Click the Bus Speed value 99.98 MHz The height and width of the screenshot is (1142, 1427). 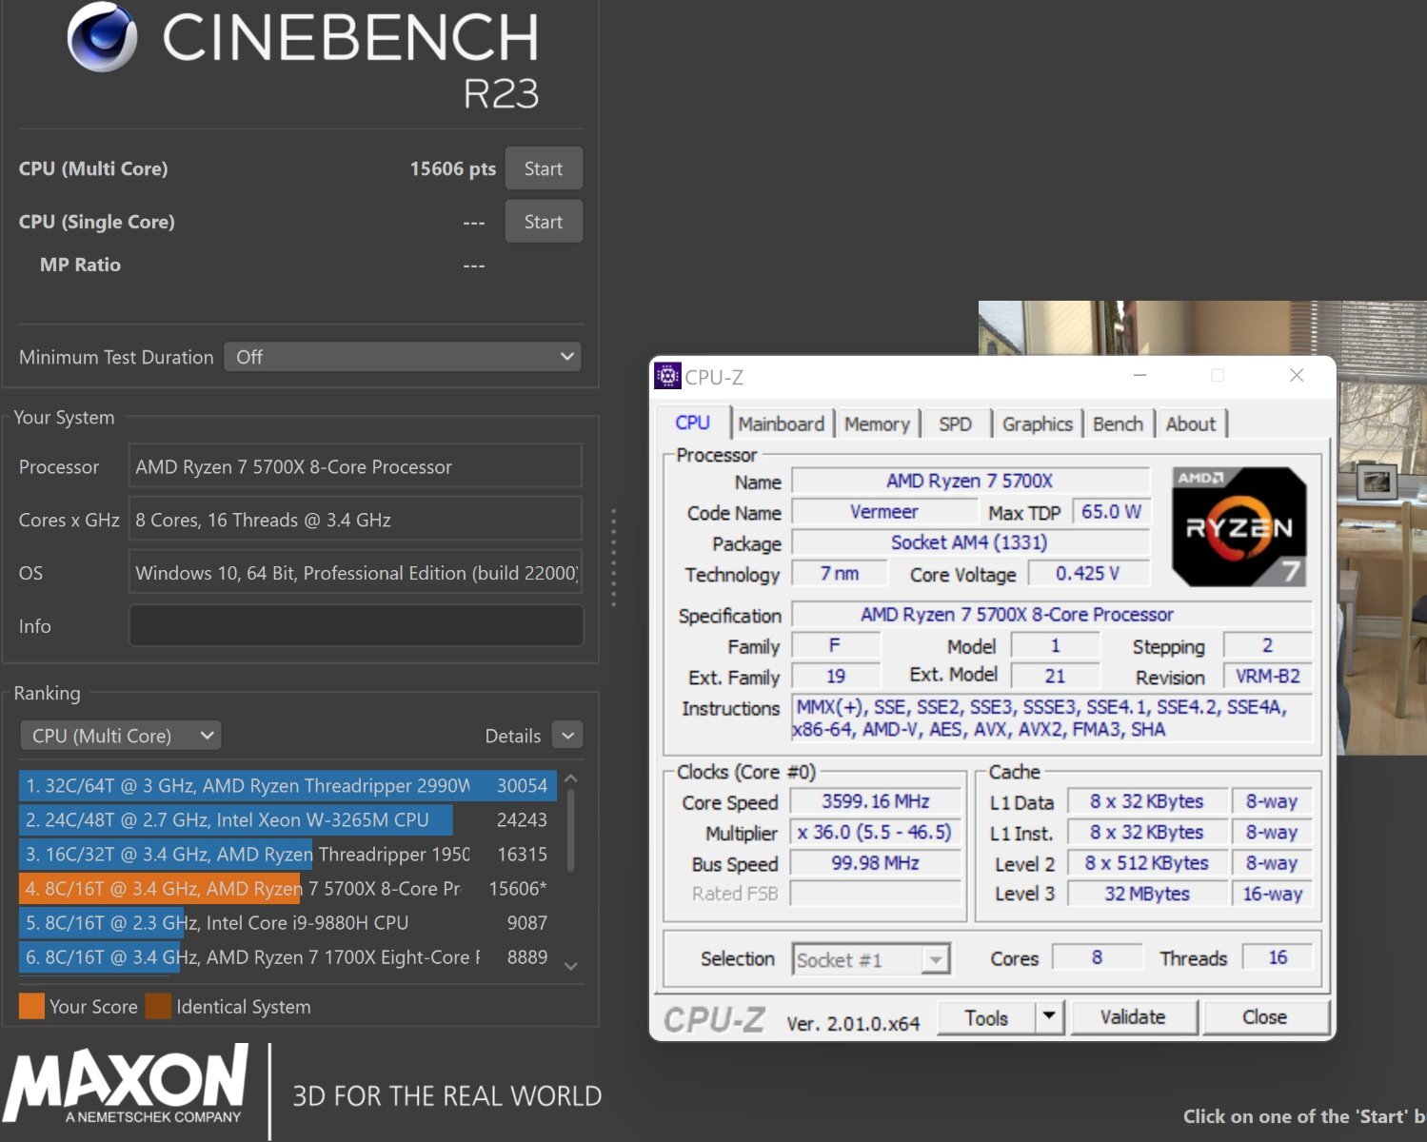coord(877,862)
